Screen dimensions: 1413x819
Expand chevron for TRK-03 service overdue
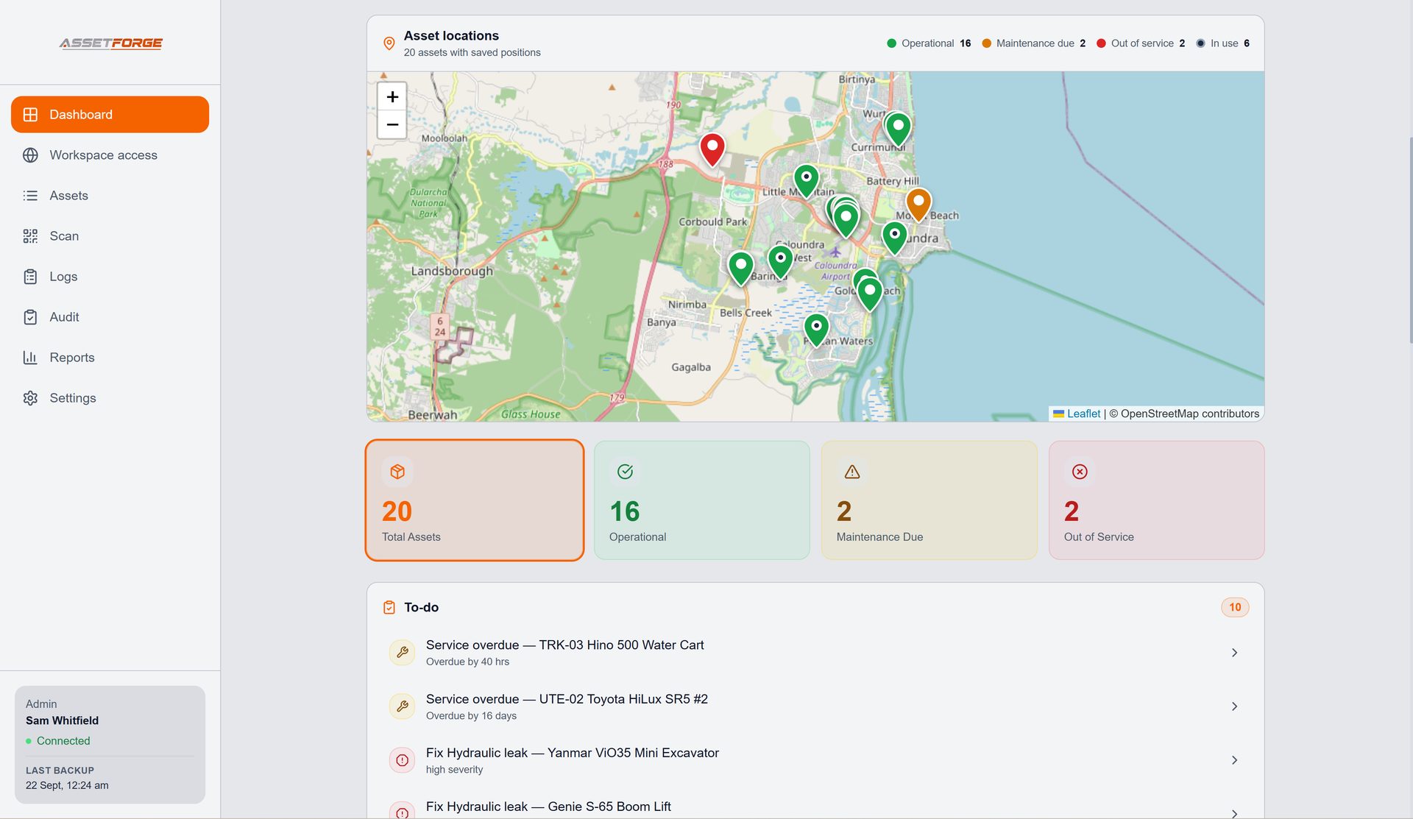pos(1234,653)
